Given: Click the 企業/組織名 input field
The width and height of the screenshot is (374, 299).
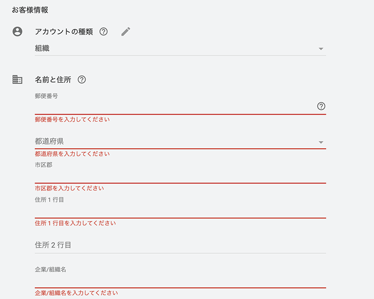Looking at the screenshot, I should click(180, 281).
